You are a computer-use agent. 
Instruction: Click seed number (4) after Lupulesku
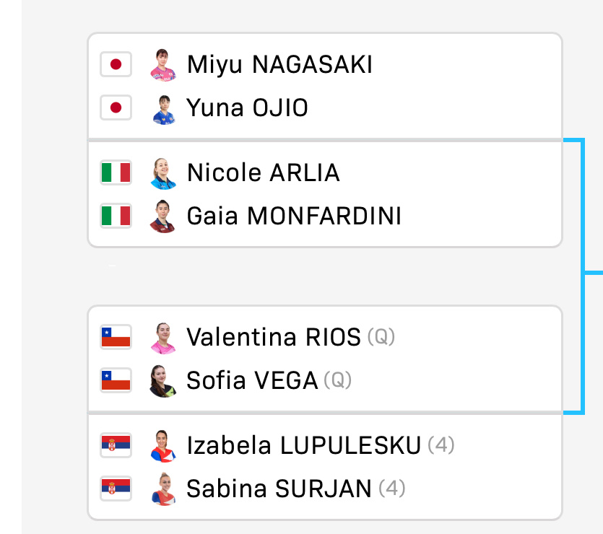(x=441, y=445)
